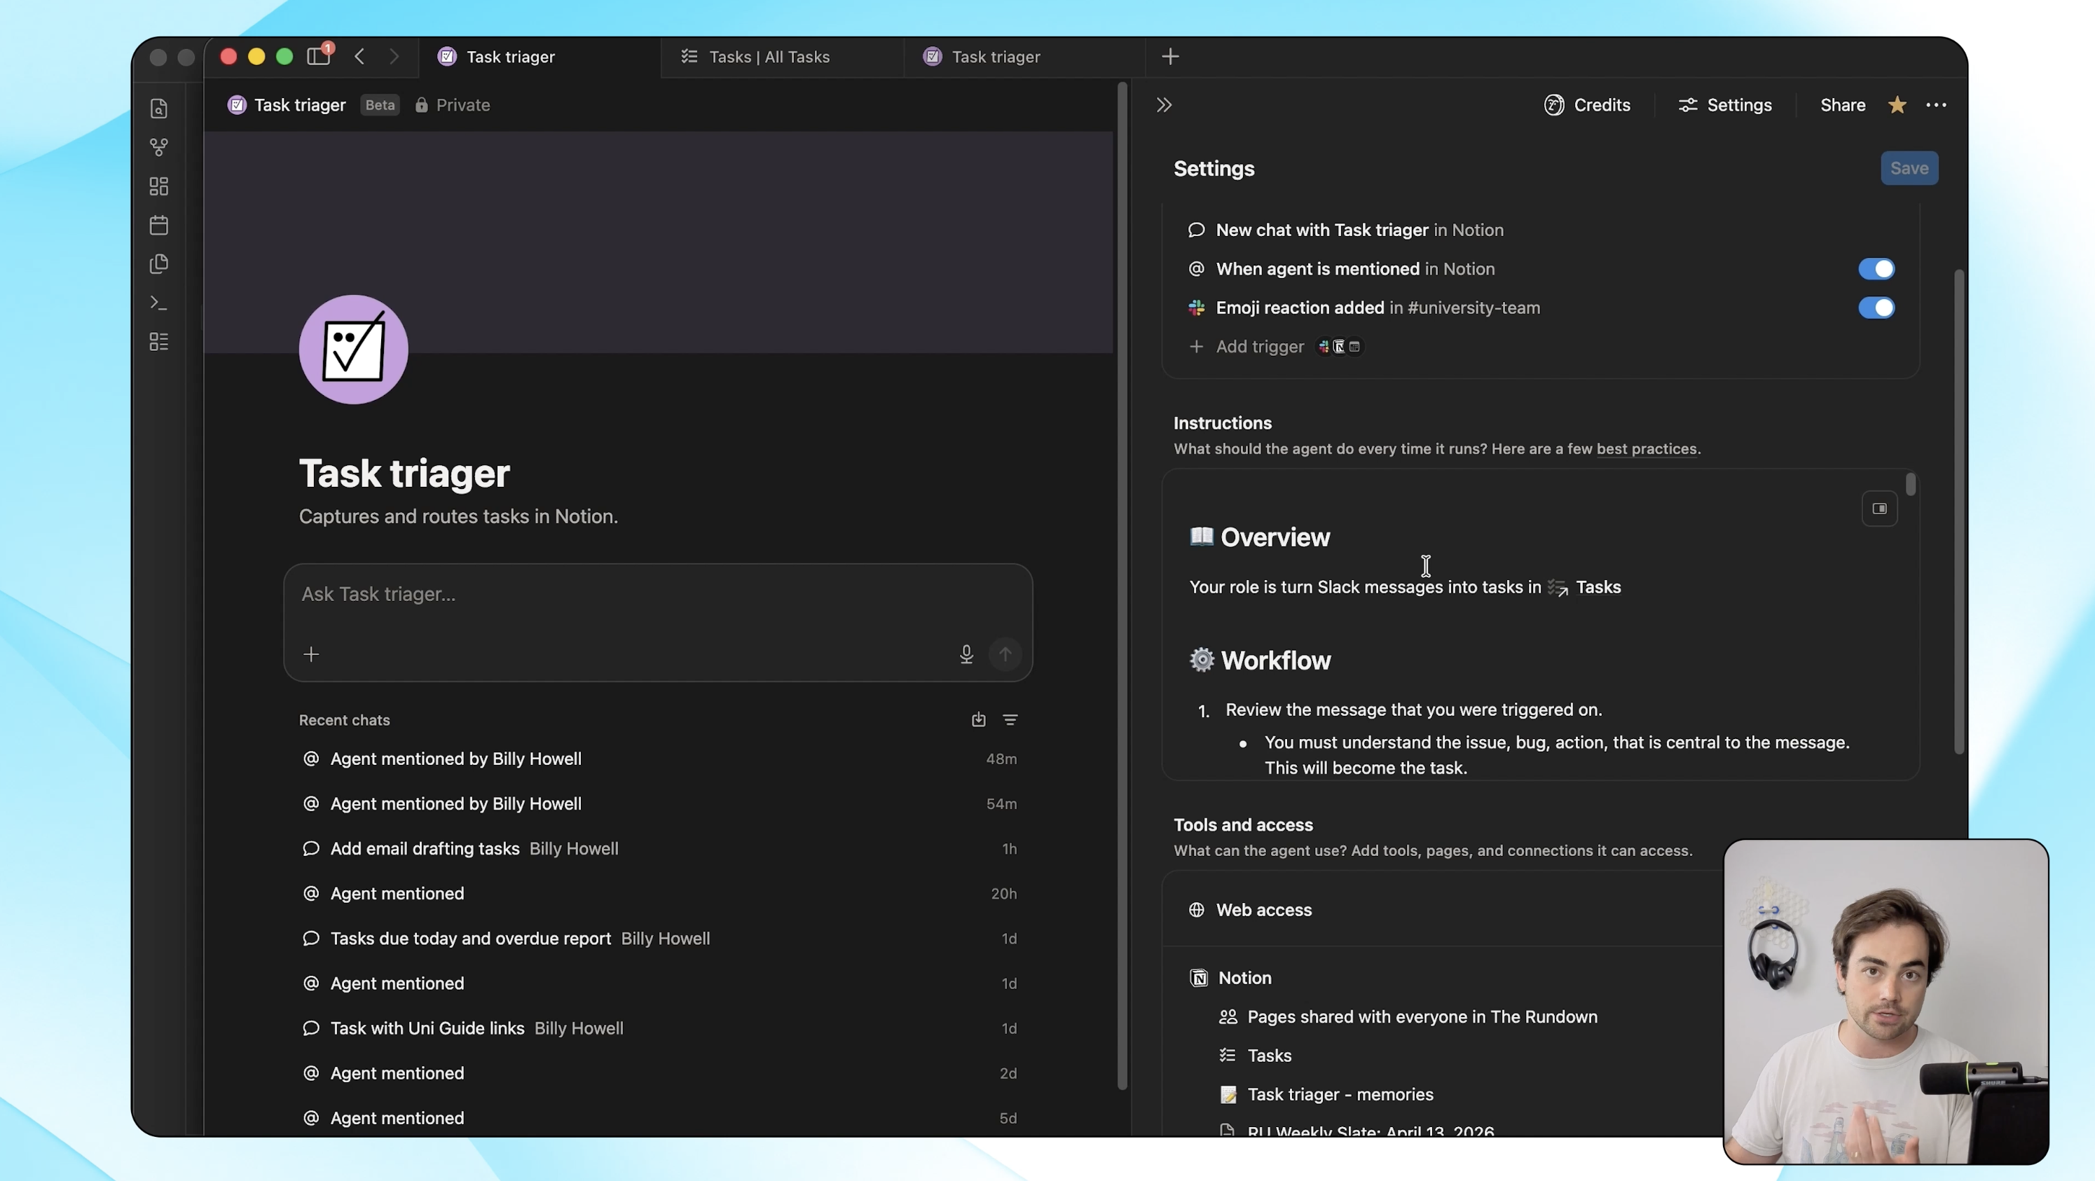
Task: Toggle the favorite star icon
Action: pos(1897,105)
